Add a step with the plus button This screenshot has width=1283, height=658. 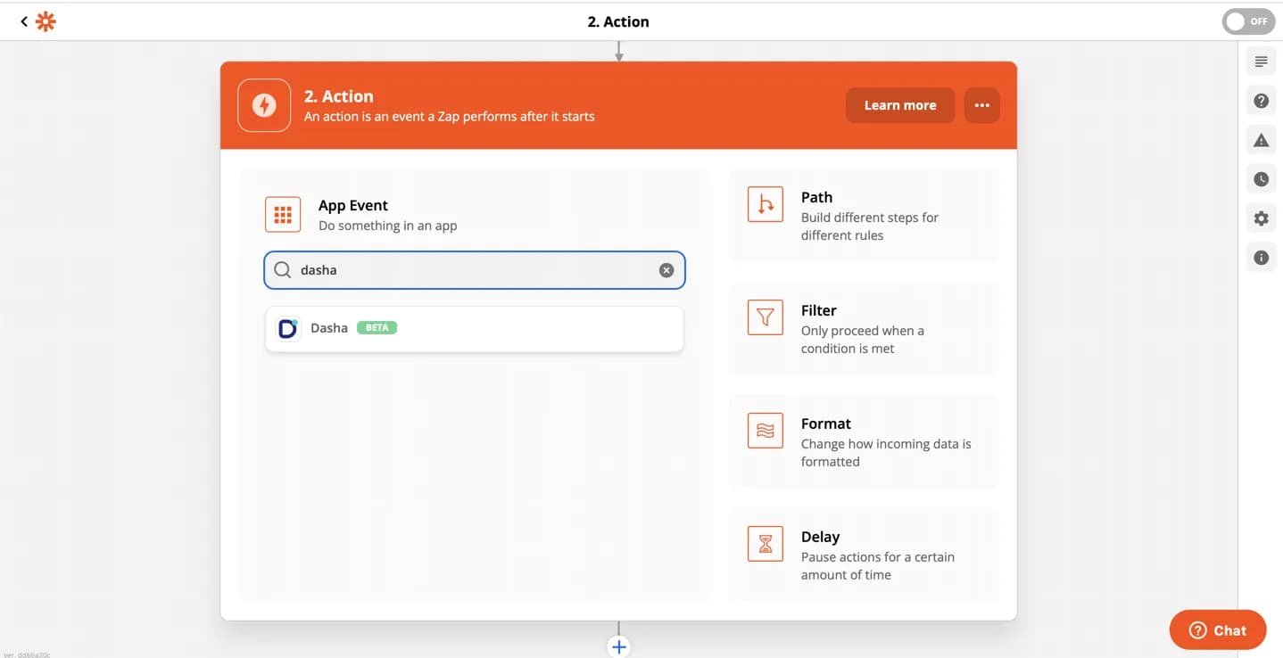click(619, 646)
